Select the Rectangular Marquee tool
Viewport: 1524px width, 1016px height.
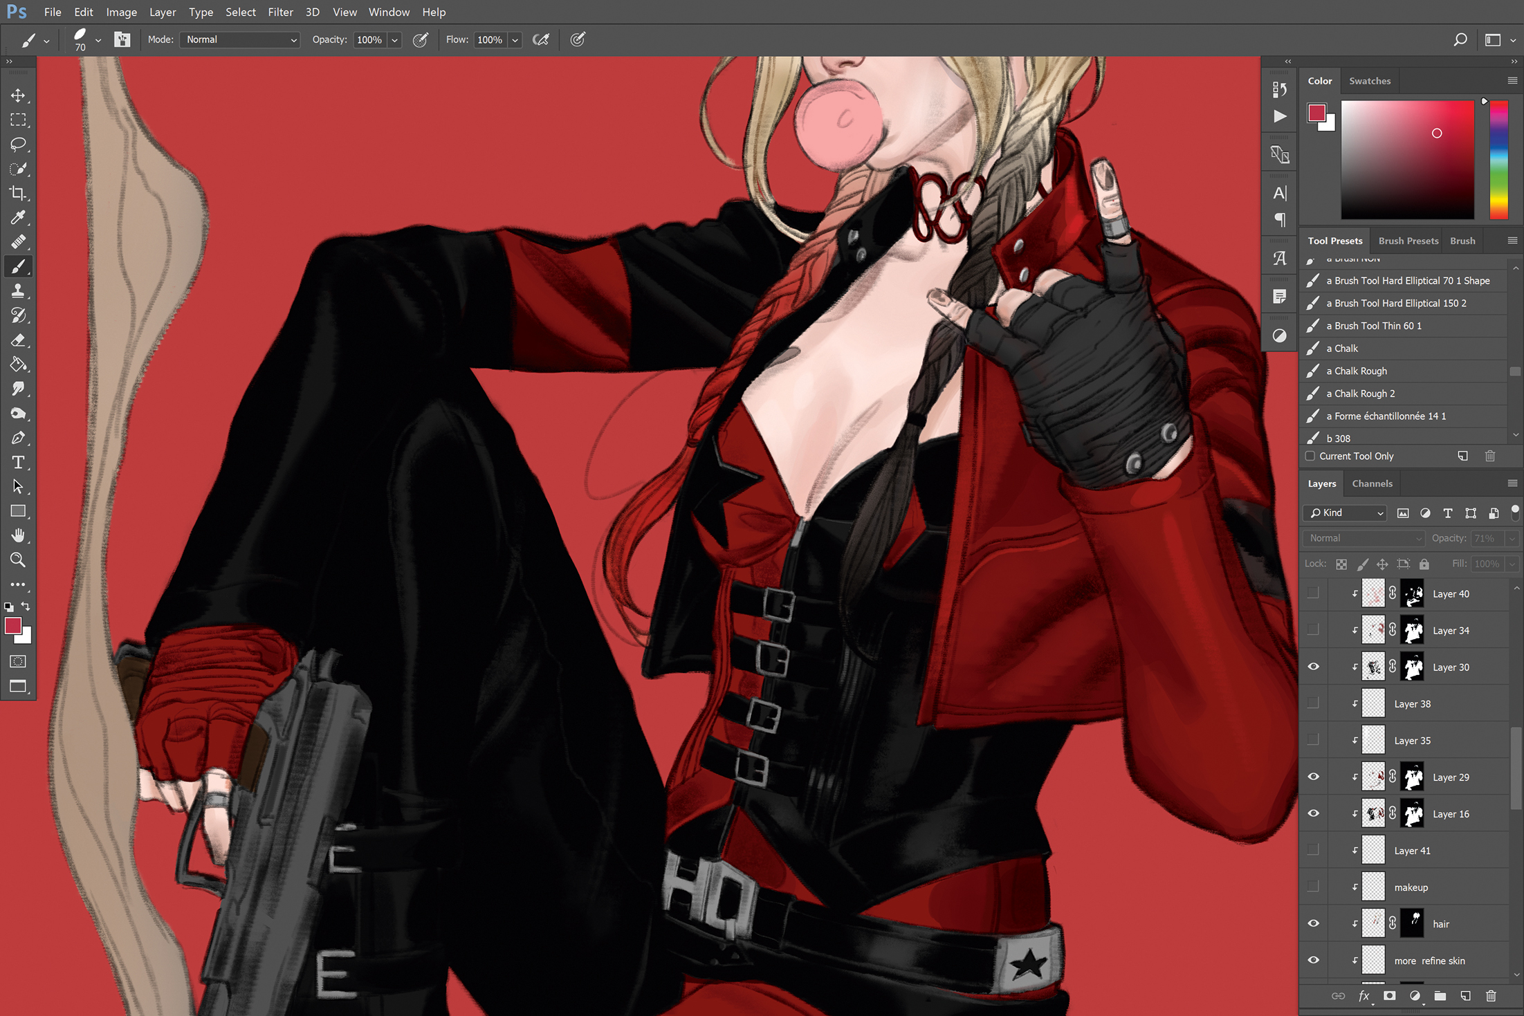pos(18,120)
